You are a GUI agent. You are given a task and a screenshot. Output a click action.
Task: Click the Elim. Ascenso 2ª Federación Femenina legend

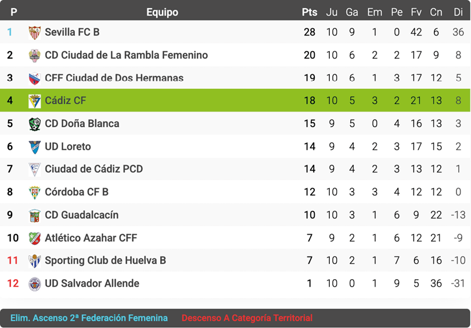tap(89, 318)
